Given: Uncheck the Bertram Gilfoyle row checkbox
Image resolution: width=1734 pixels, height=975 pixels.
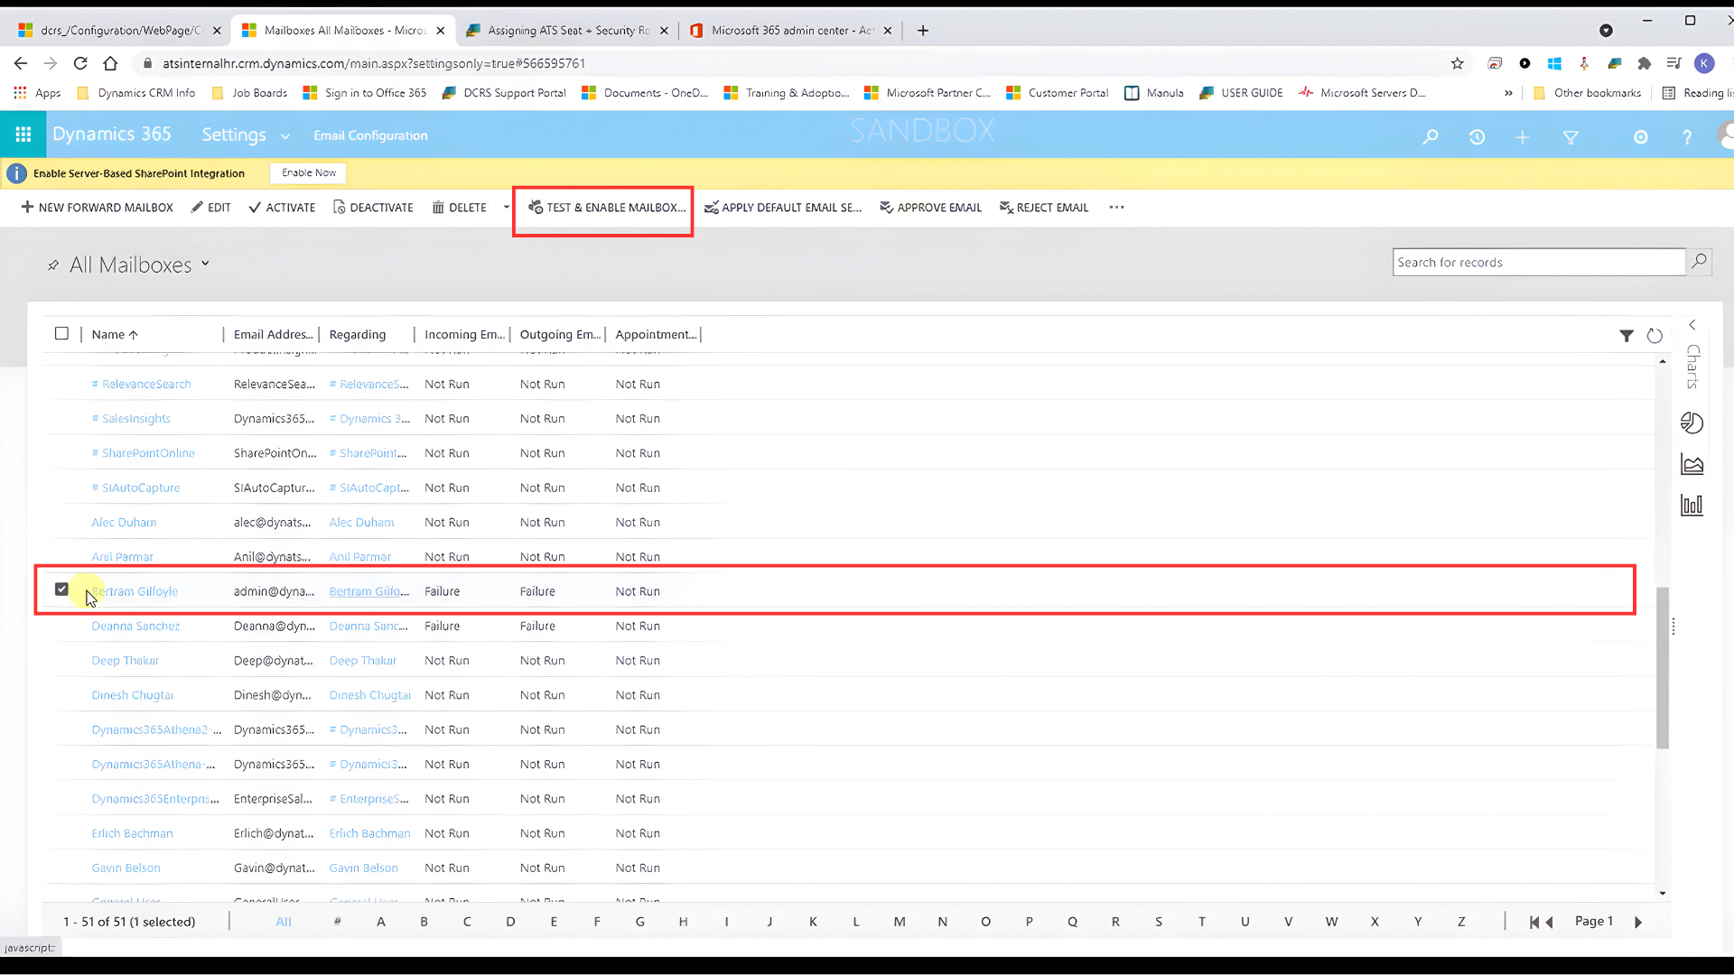Looking at the screenshot, I should point(61,590).
